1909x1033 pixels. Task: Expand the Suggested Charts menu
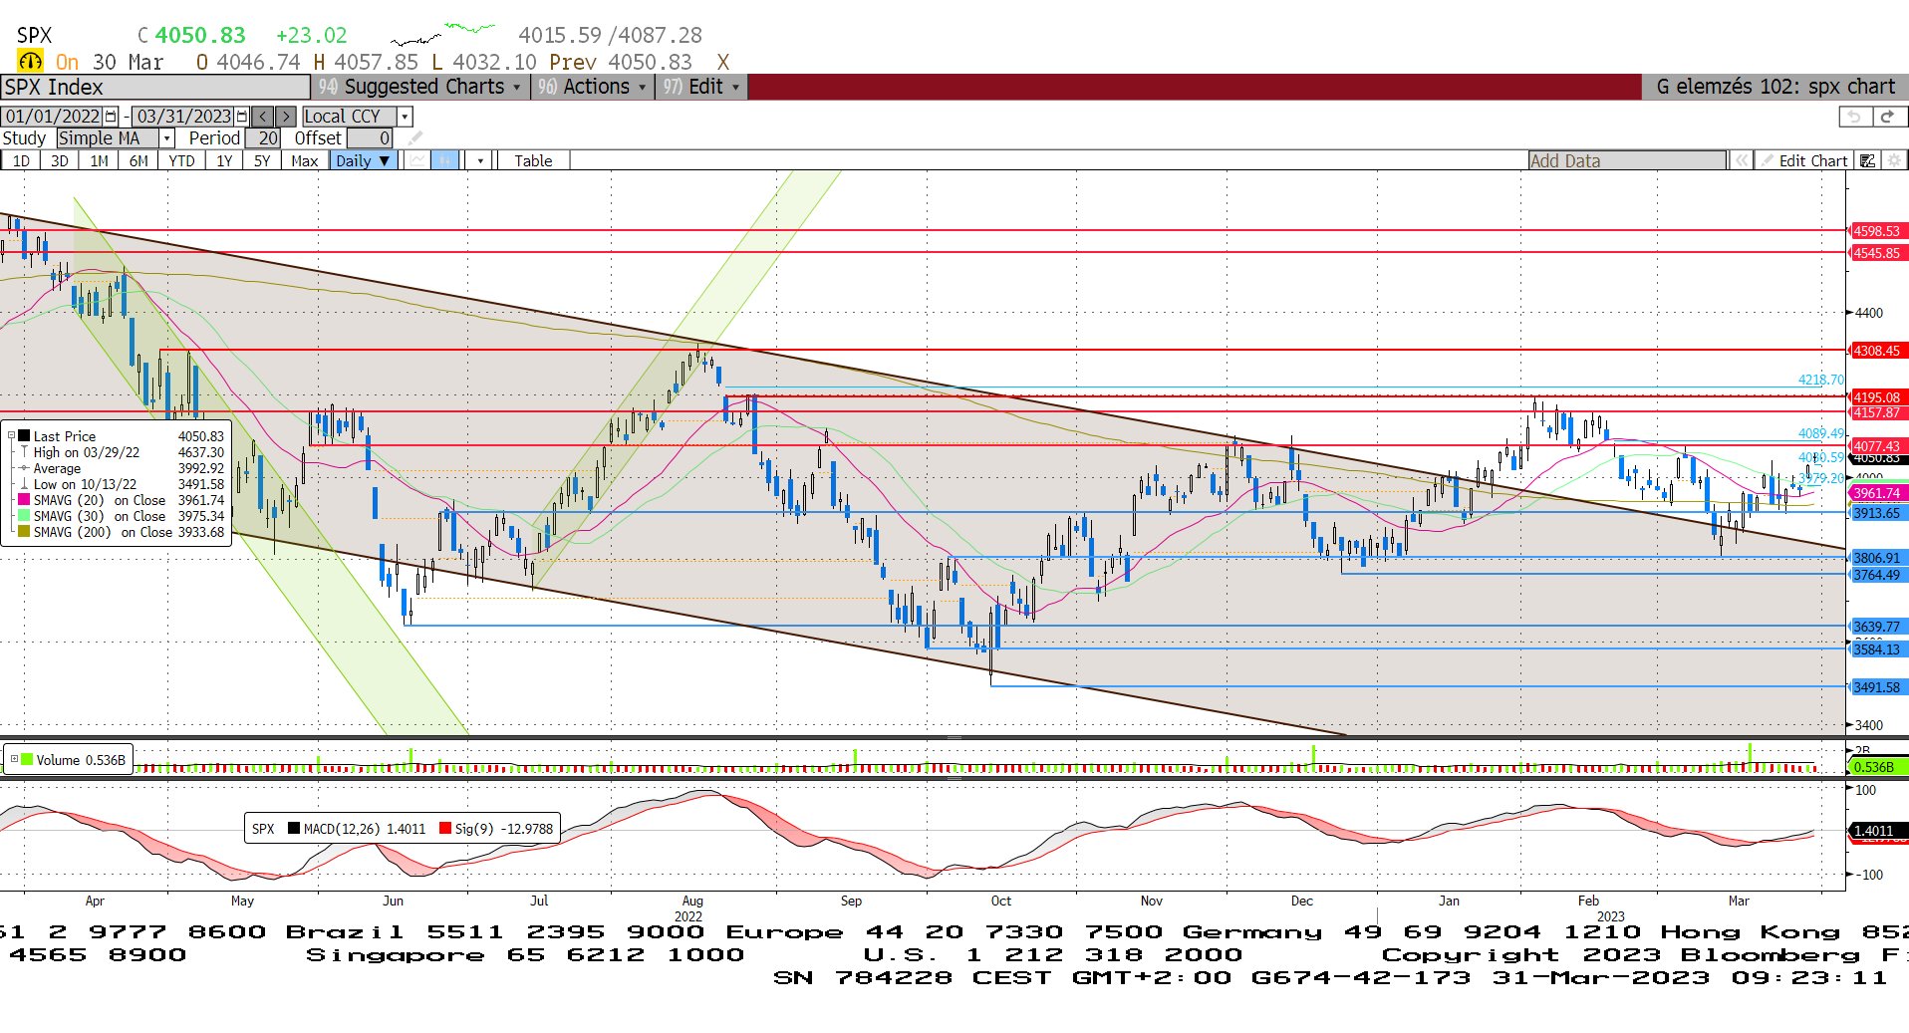coord(421,87)
